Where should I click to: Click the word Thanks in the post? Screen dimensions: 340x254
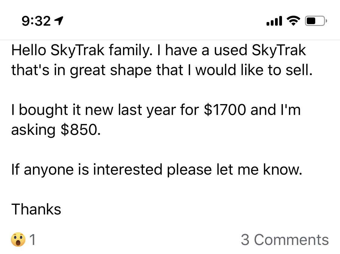click(36, 209)
